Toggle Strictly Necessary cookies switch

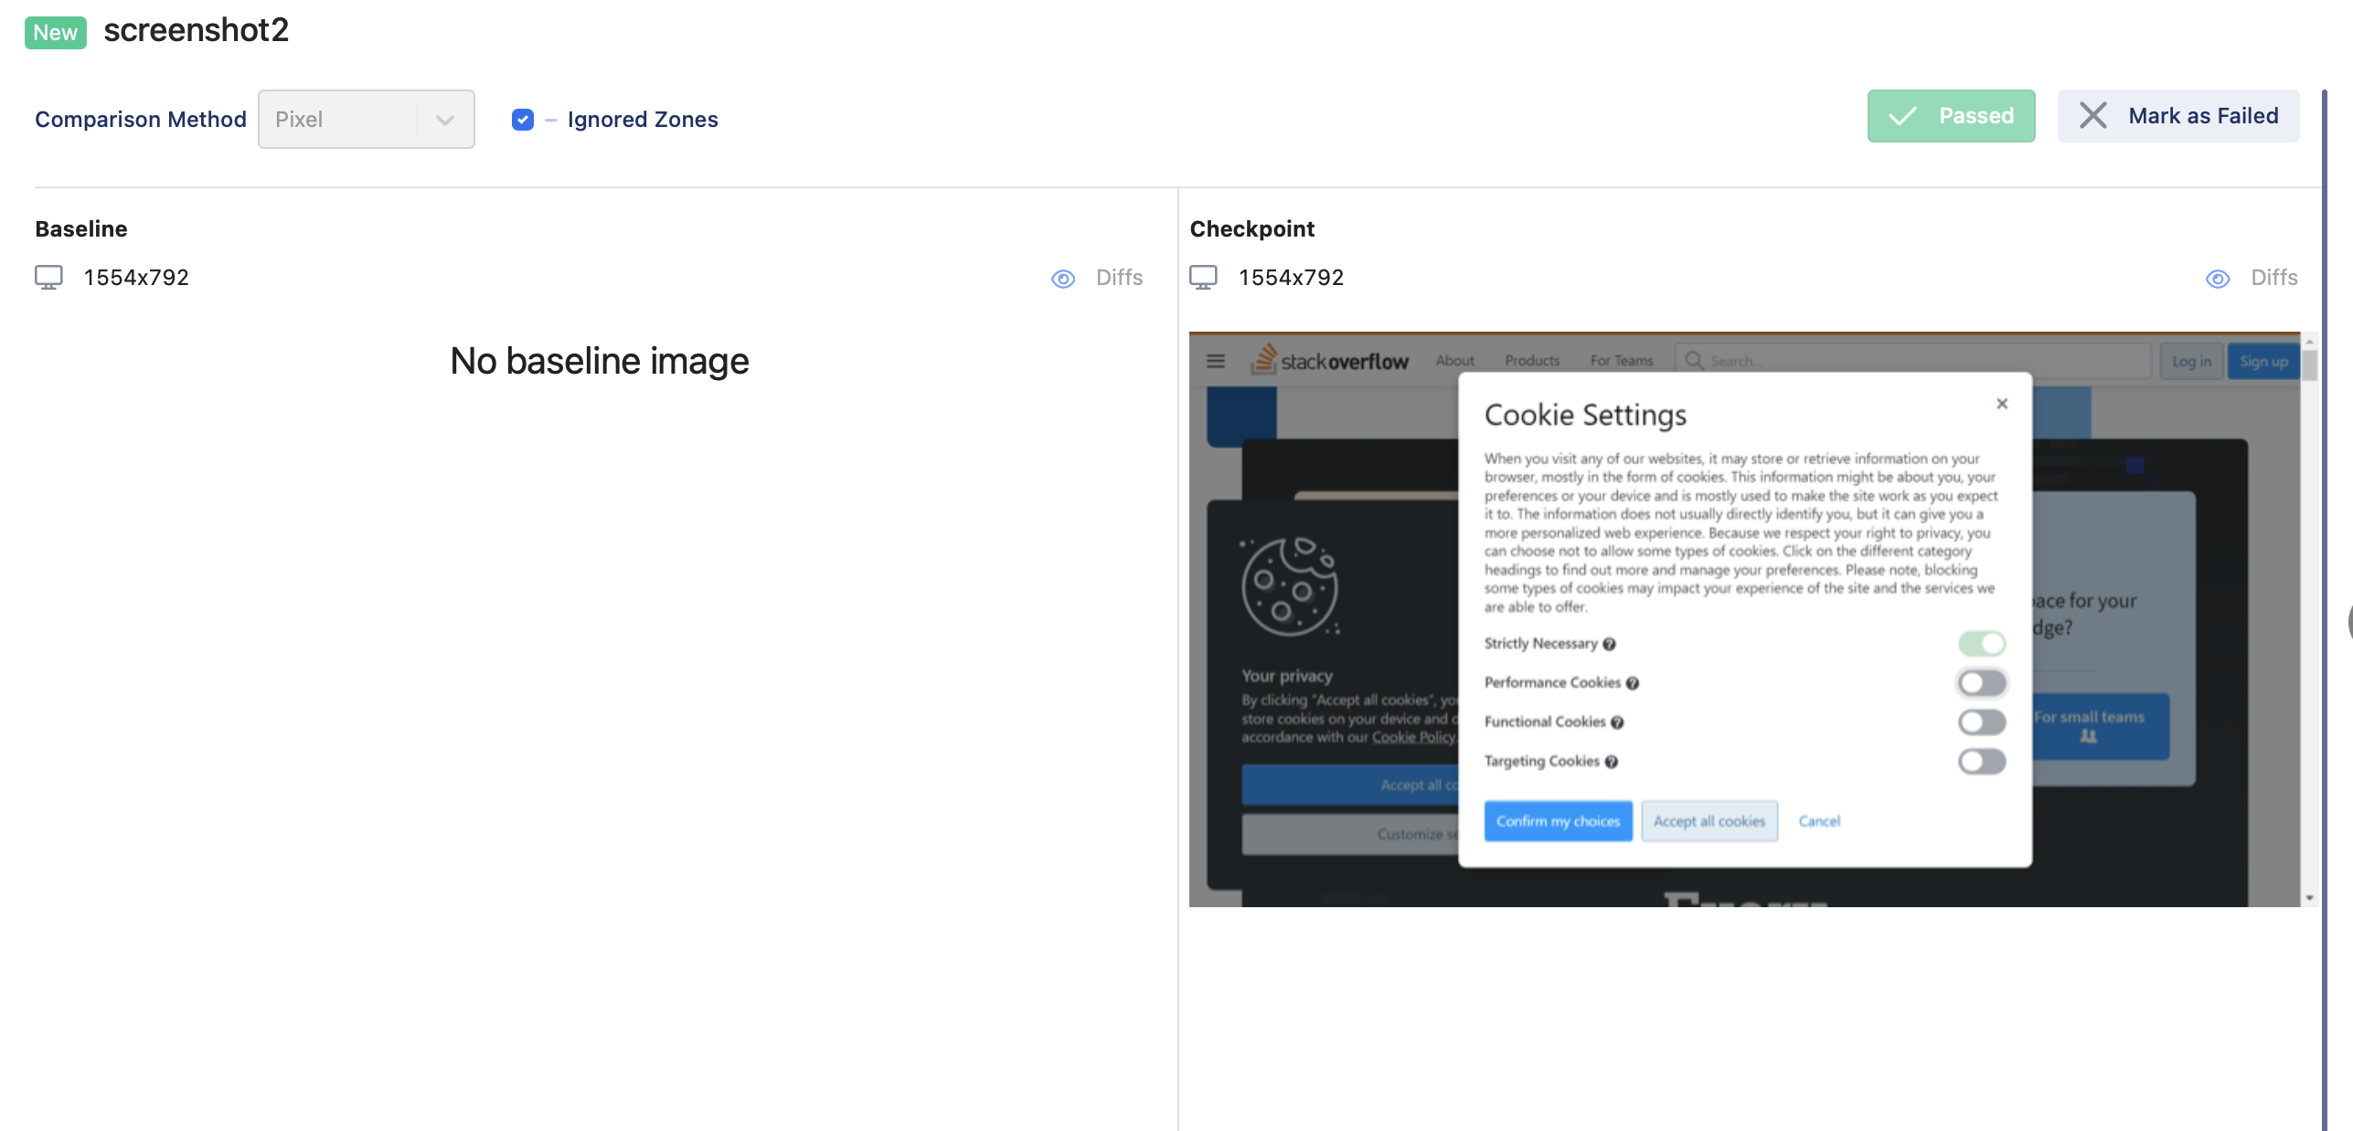click(x=1981, y=642)
